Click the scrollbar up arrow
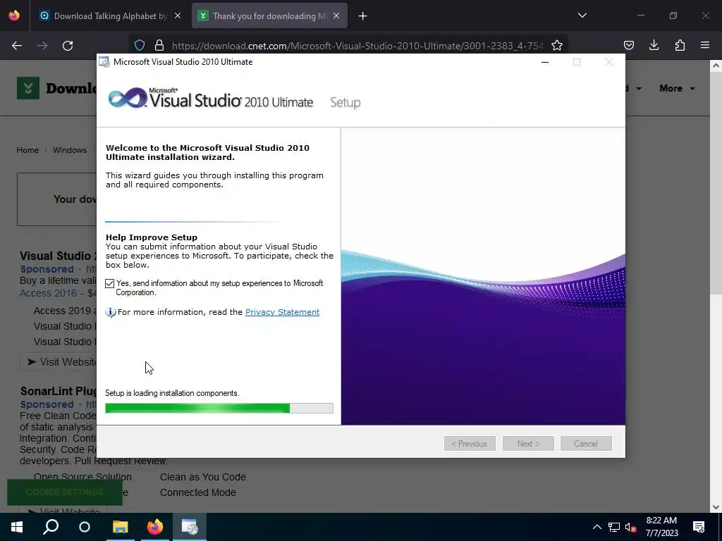Image resolution: width=722 pixels, height=541 pixels. tap(716, 66)
